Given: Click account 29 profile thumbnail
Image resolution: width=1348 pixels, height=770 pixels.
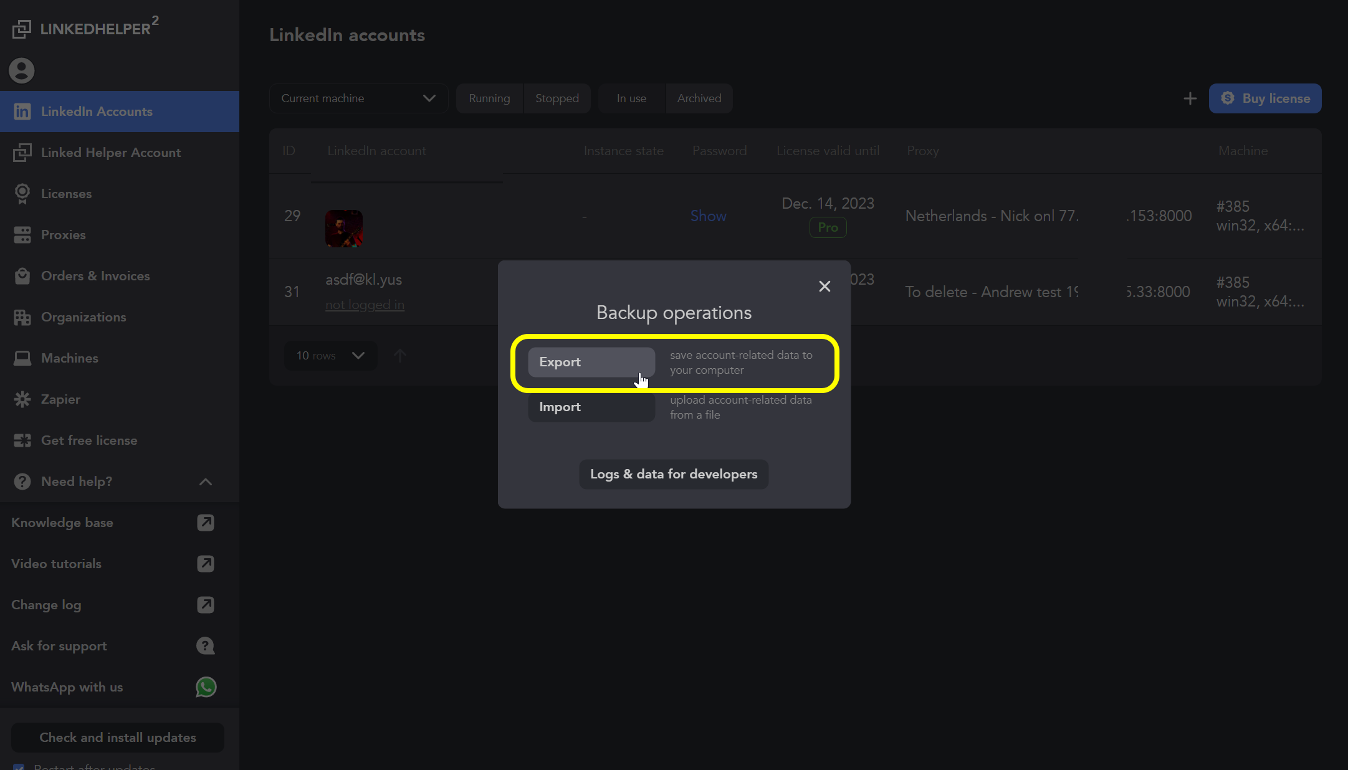Looking at the screenshot, I should [344, 229].
